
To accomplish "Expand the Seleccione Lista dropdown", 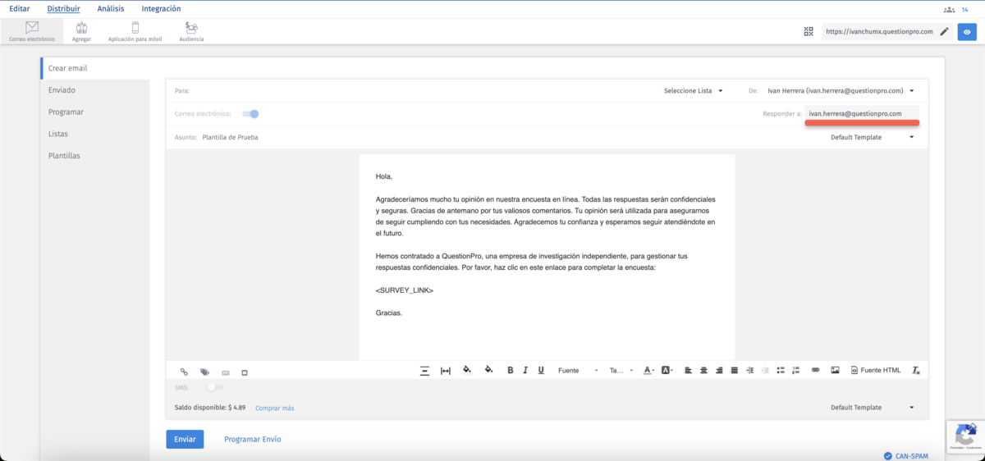I will [693, 90].
